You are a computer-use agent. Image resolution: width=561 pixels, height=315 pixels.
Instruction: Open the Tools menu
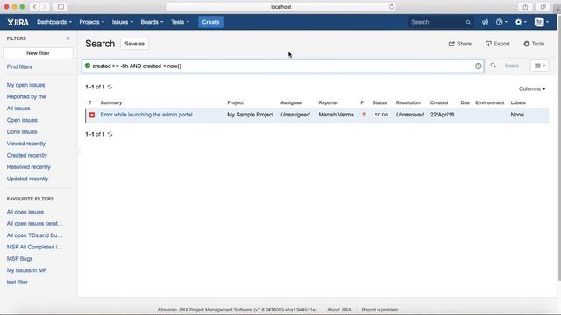[x=534, y=44]
